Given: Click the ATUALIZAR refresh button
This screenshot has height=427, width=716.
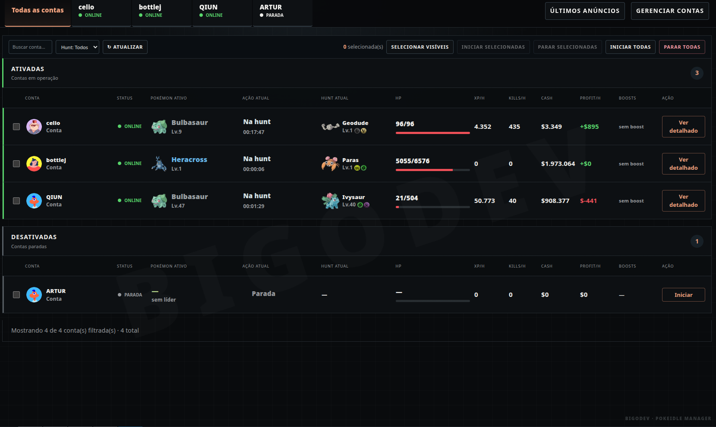Looking at the screenshot, I should (125, 47).
